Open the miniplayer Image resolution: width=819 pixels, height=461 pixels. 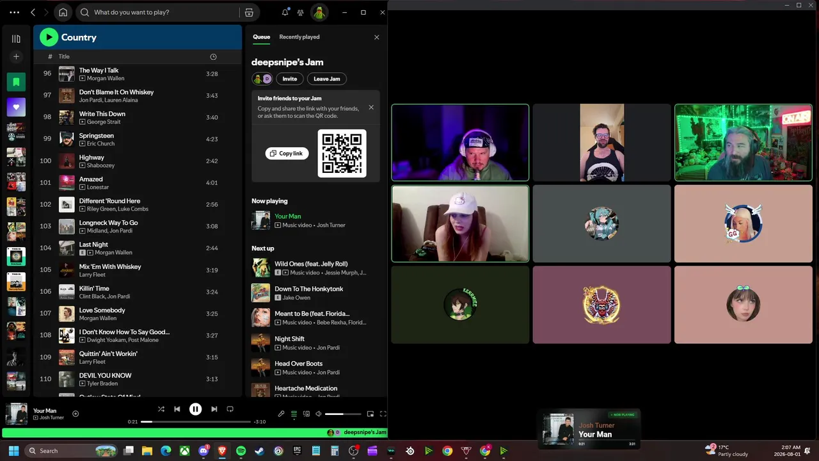point(370,414)
